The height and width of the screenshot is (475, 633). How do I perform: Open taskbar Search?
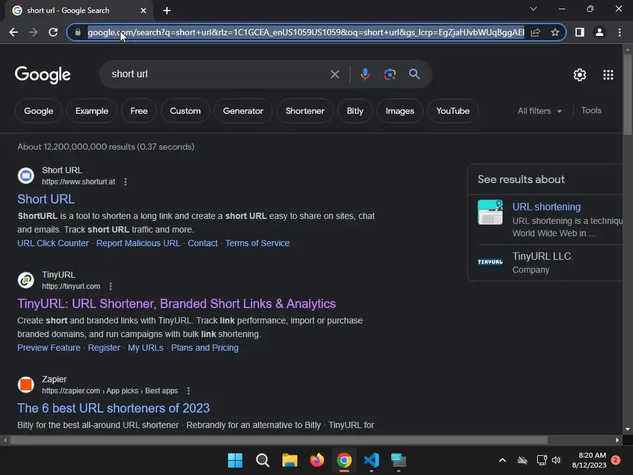(x=262, y=460)
